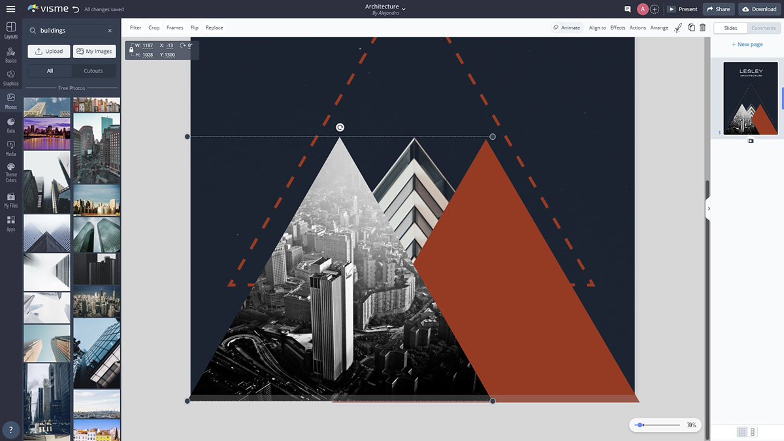This screenshot has width=784, height=441.
Task: Click the buildings search field
Action: coord(72,31)
